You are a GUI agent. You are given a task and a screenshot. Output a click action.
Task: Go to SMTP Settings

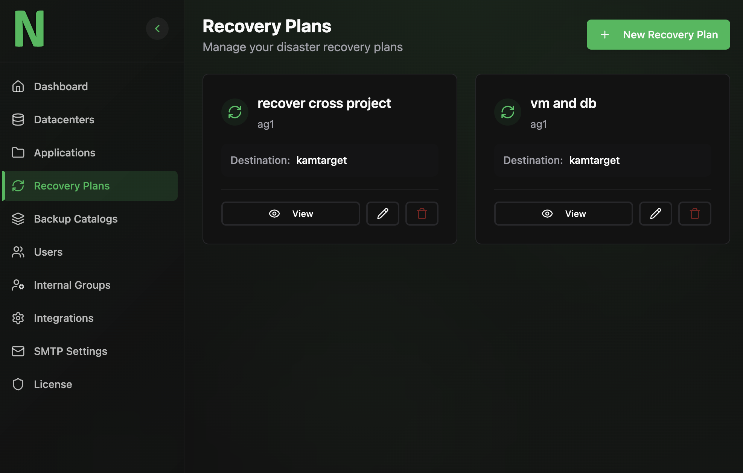point(70,351)
